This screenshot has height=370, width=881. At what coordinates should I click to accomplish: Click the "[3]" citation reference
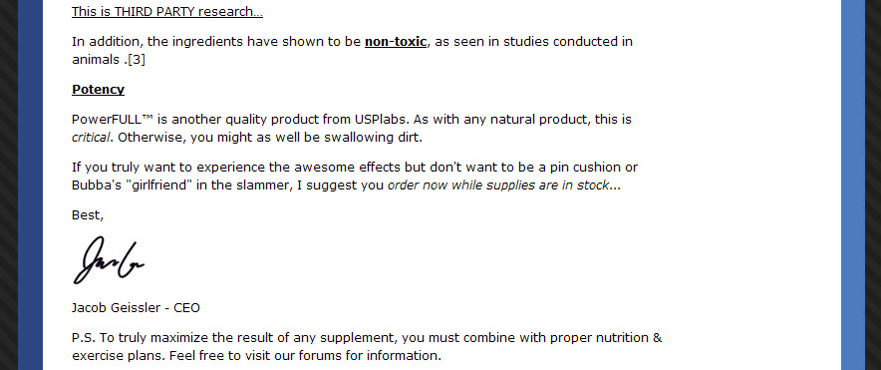click(137, 60)
